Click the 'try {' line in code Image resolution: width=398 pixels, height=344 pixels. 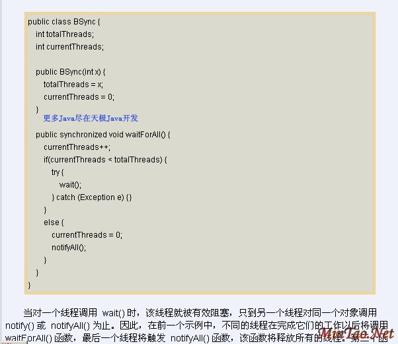coord(59,172)
